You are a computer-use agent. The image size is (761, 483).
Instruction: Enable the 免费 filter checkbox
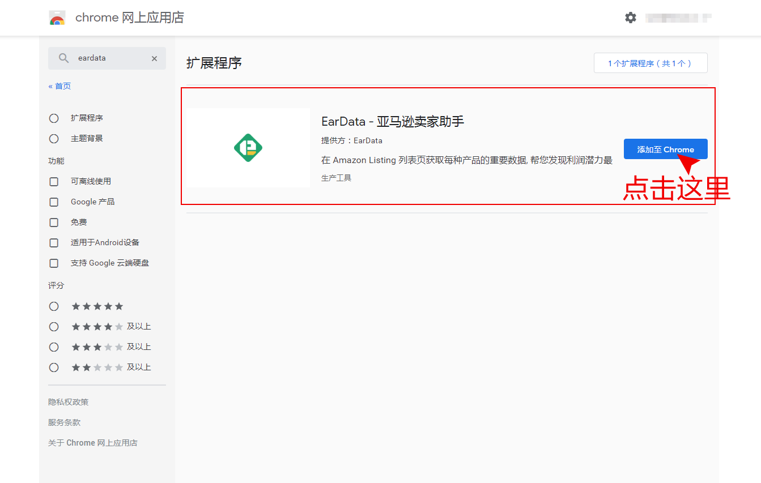click(x=54, y=223)
